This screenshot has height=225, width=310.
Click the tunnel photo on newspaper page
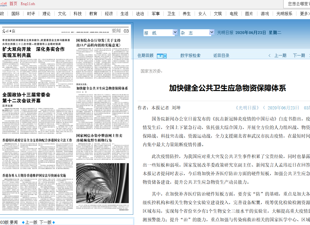[102, 184]
